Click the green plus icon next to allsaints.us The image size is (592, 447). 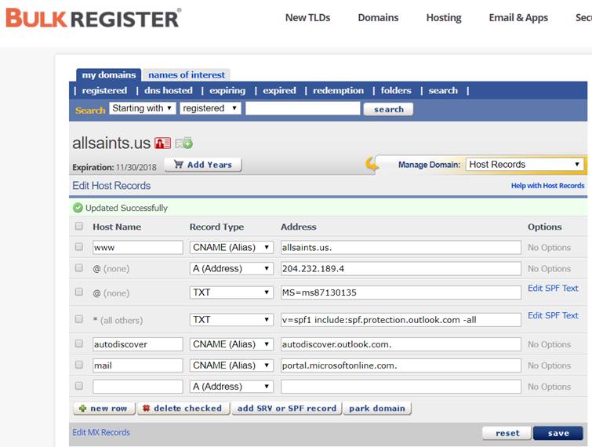tap(184, 143)
